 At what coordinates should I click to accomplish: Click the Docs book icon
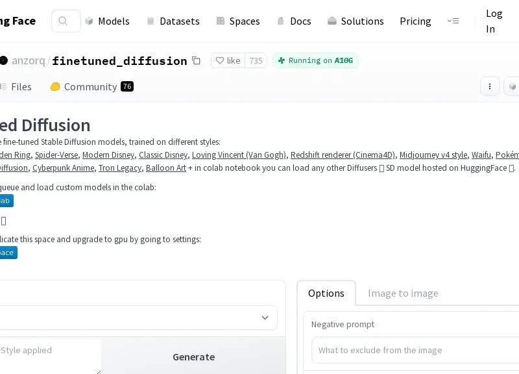(x=281, y=21)
